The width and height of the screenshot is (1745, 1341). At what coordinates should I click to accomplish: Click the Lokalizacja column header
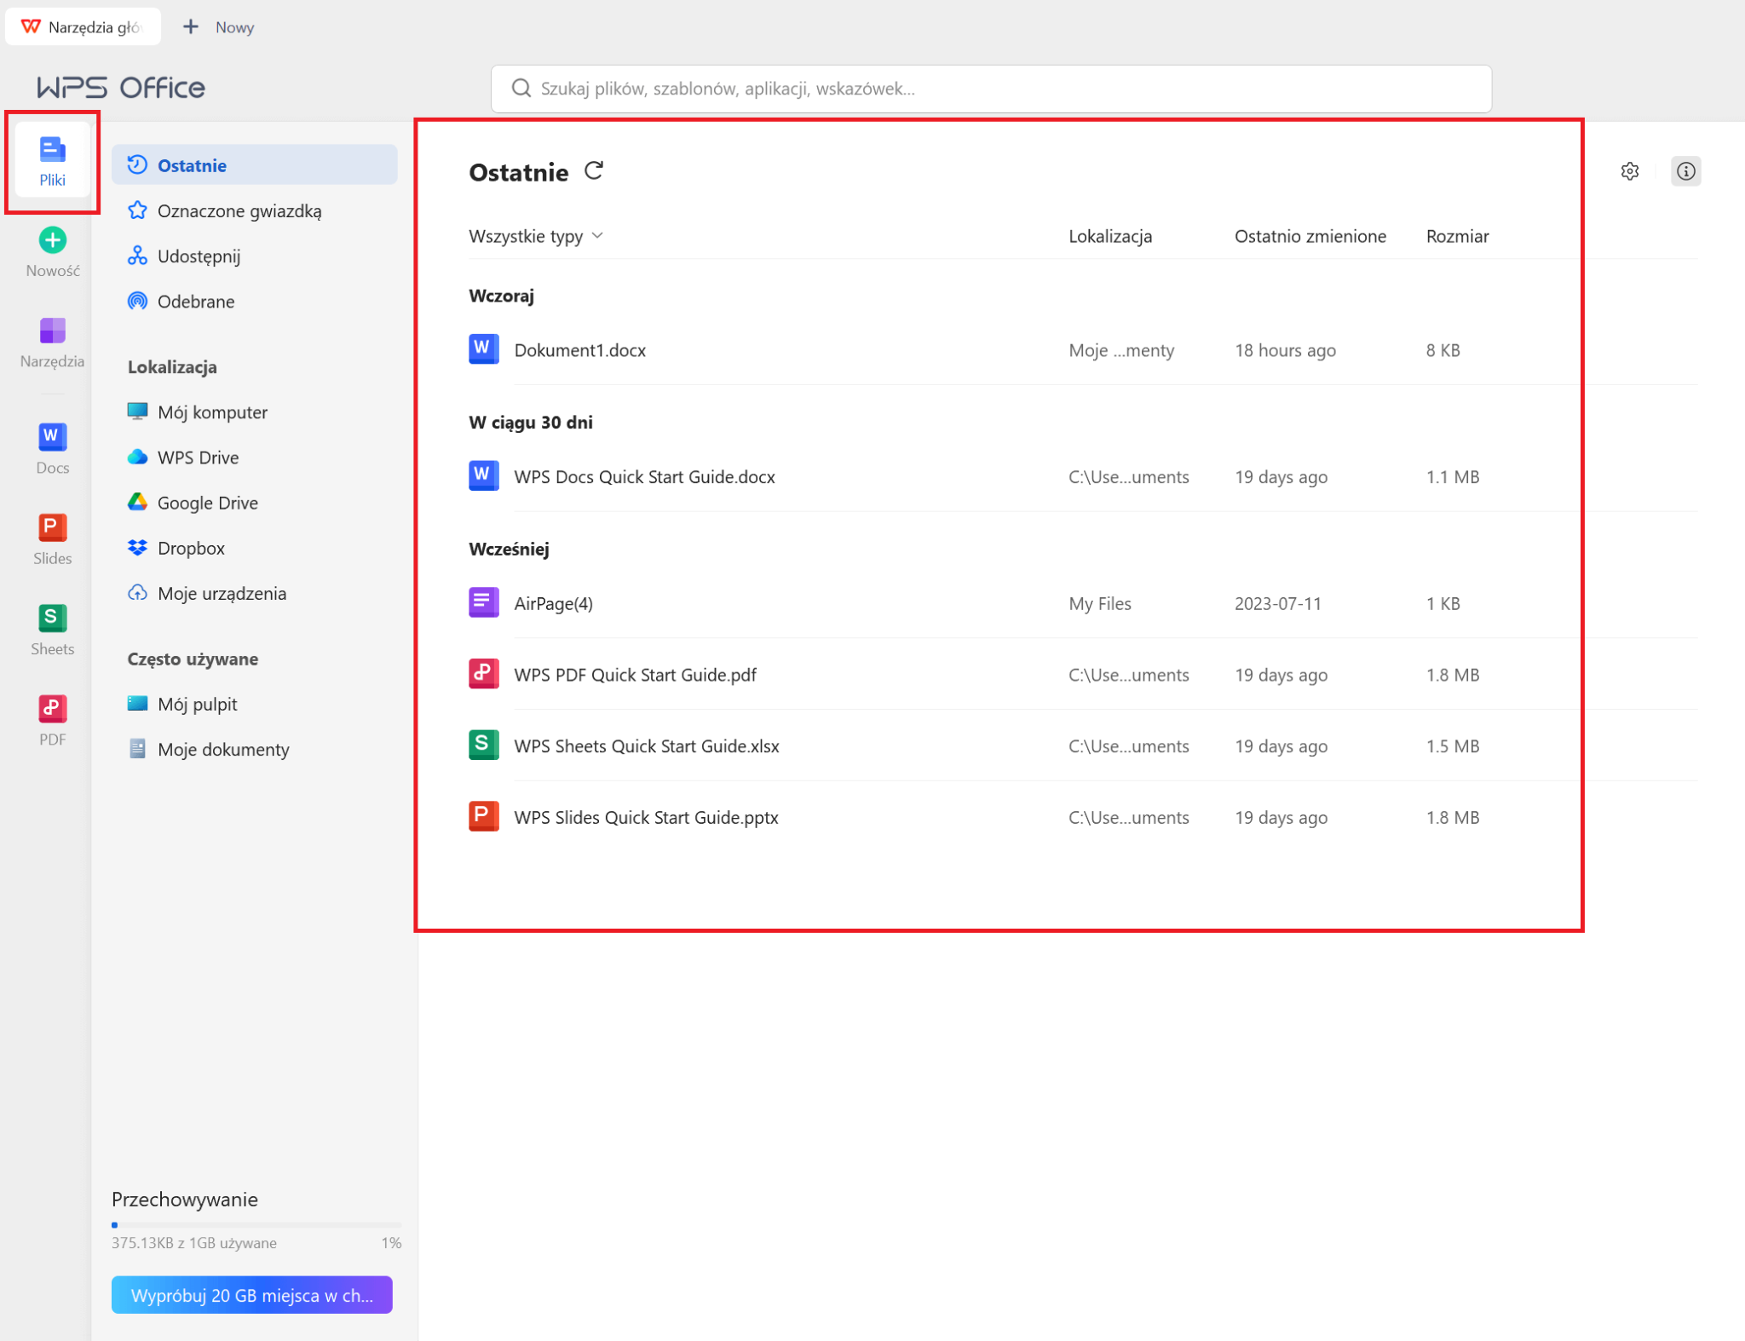point(1110,236)
